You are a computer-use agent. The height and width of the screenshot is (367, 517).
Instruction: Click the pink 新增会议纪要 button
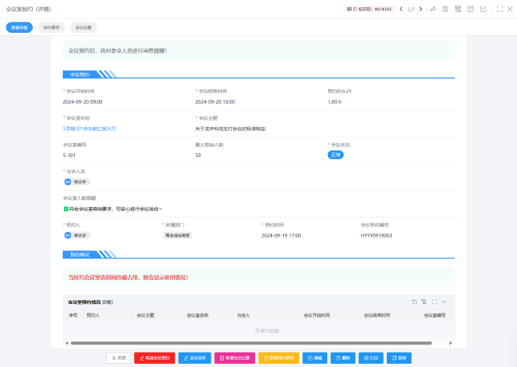coord(235,358)
